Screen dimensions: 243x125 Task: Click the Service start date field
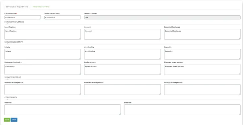62,17
